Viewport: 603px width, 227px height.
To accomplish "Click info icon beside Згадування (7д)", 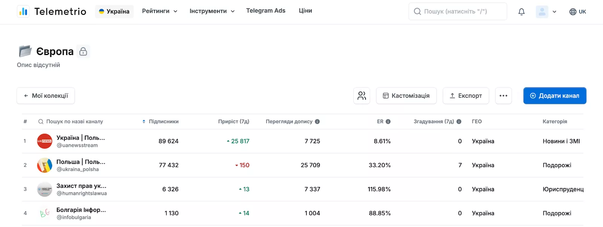I will click(459, 121).
